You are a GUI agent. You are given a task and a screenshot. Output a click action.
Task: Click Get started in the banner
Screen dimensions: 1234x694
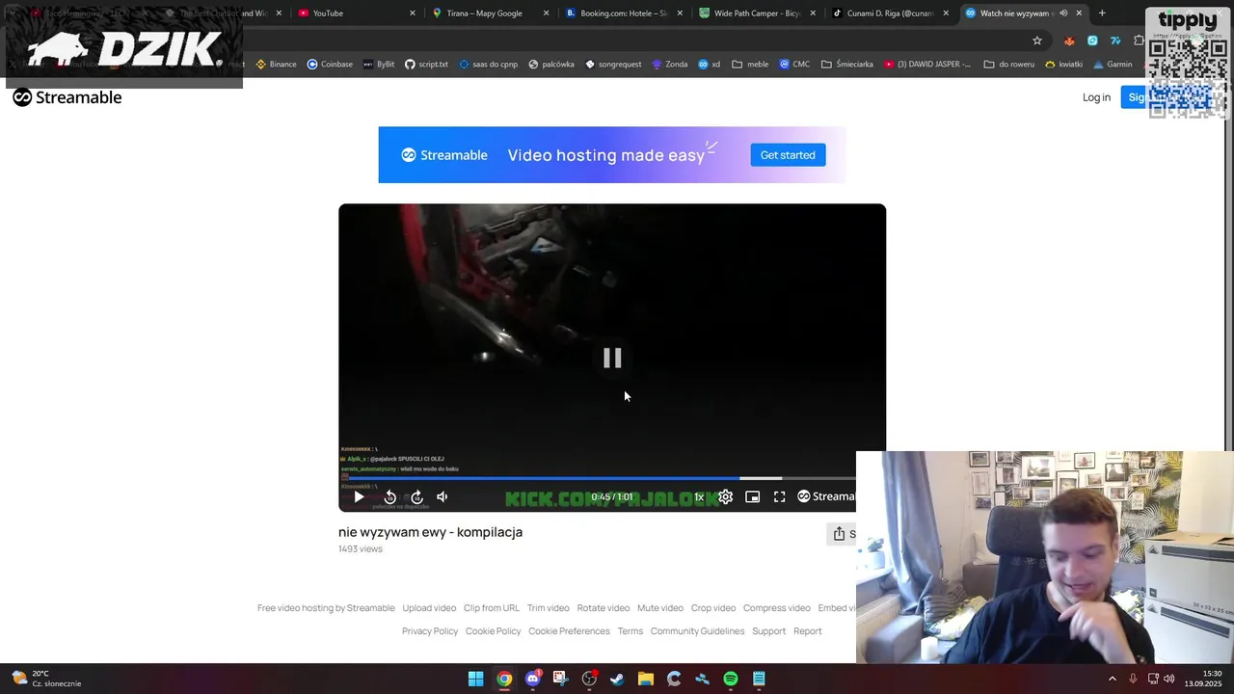click(788, 155)
